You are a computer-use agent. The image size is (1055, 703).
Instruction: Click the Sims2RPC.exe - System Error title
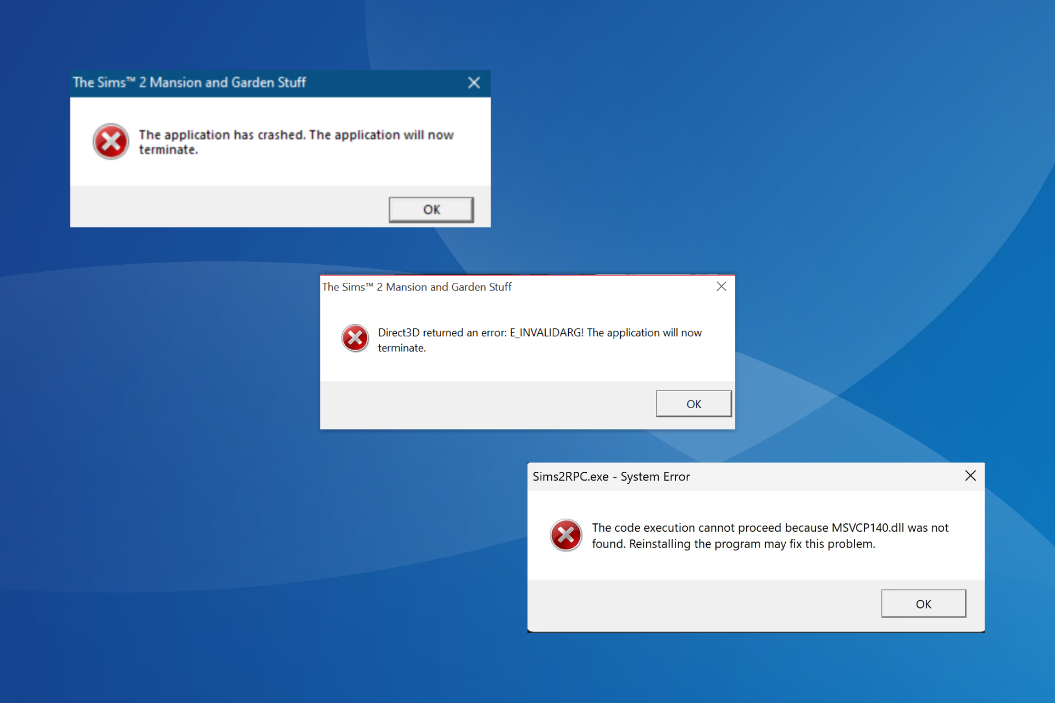click(611, 477)
